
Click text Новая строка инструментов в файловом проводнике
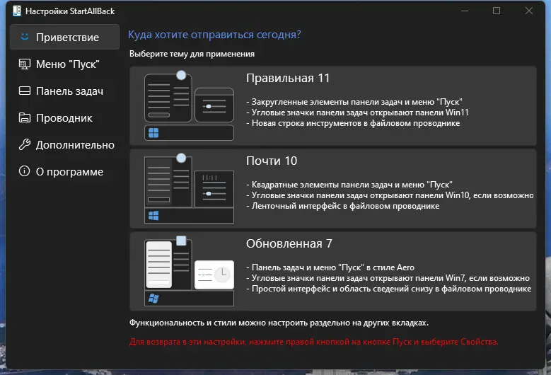pos(353,123)
